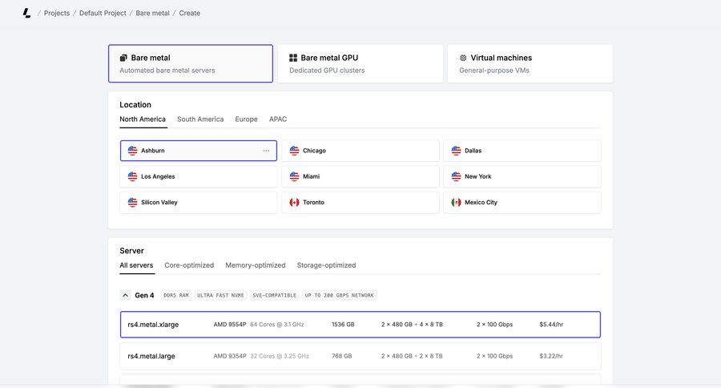Switch to the Europe location tab

[x=246, y=119]
